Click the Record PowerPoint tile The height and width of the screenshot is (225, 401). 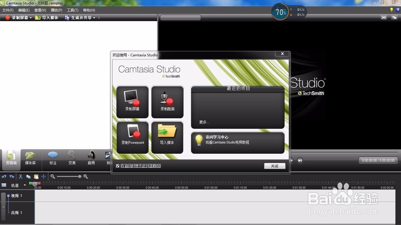point(132,137)
